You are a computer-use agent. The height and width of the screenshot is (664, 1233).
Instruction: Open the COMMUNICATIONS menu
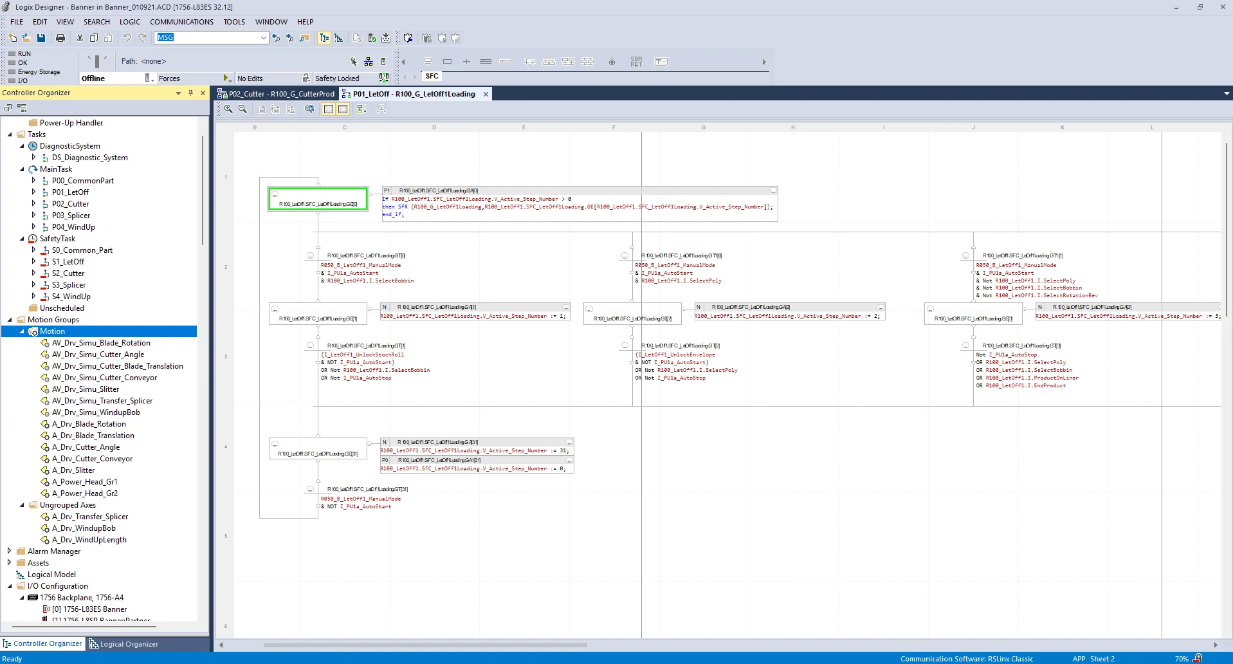pyautogui.click(x=181, y=21)
